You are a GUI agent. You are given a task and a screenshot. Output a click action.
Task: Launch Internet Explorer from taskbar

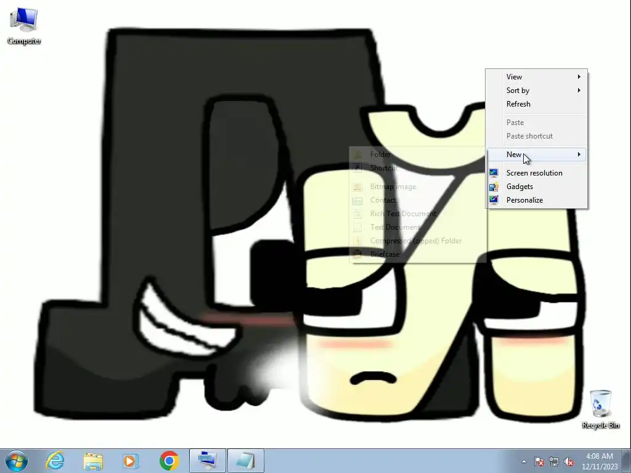[x=55, y=461]
